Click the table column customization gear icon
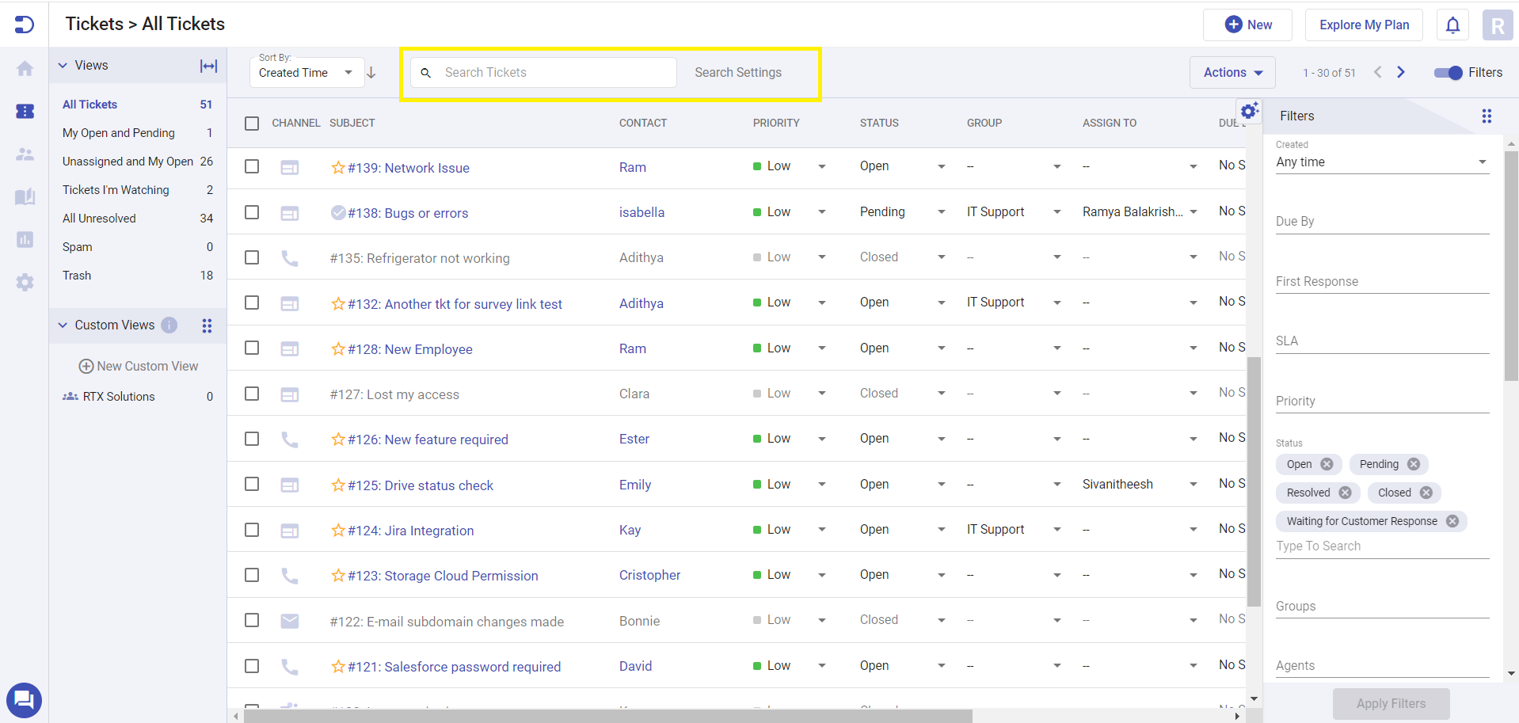The width and height of the screenshot is (1519, 723). (1250, 112)
